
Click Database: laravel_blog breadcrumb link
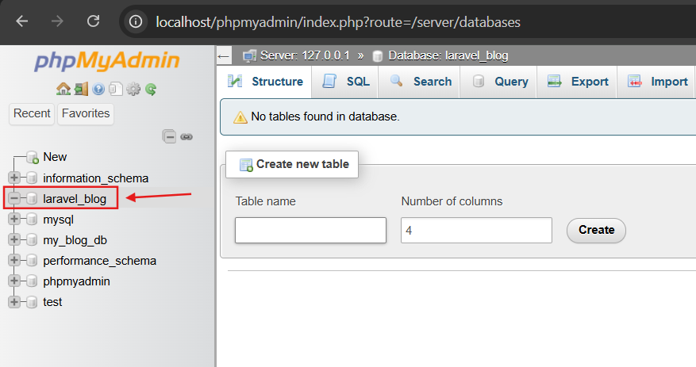(x=448, y=55)
